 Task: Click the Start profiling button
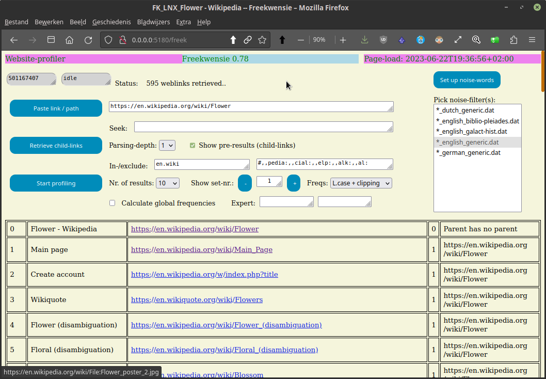[x=56, y=183]
